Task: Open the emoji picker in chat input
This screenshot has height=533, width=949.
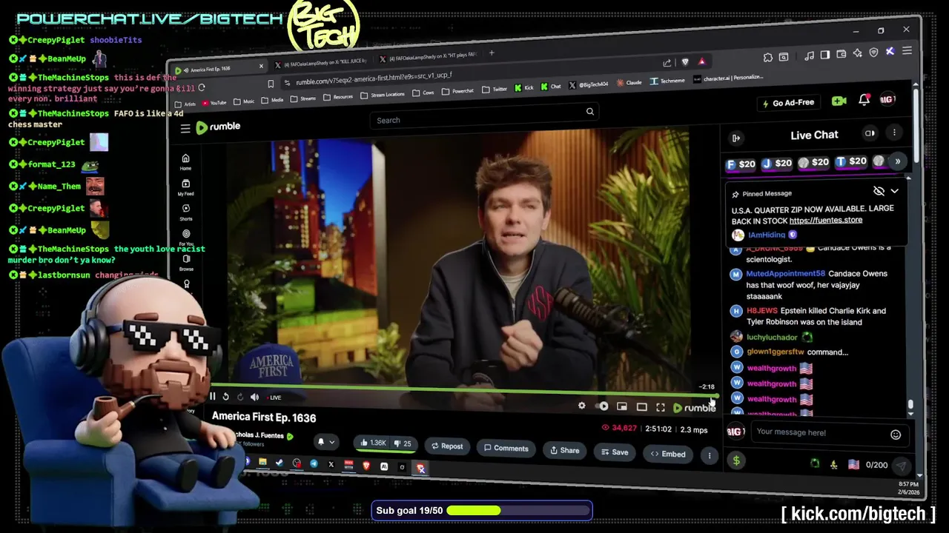Action: pyautogui.click(x=896, y=435)
